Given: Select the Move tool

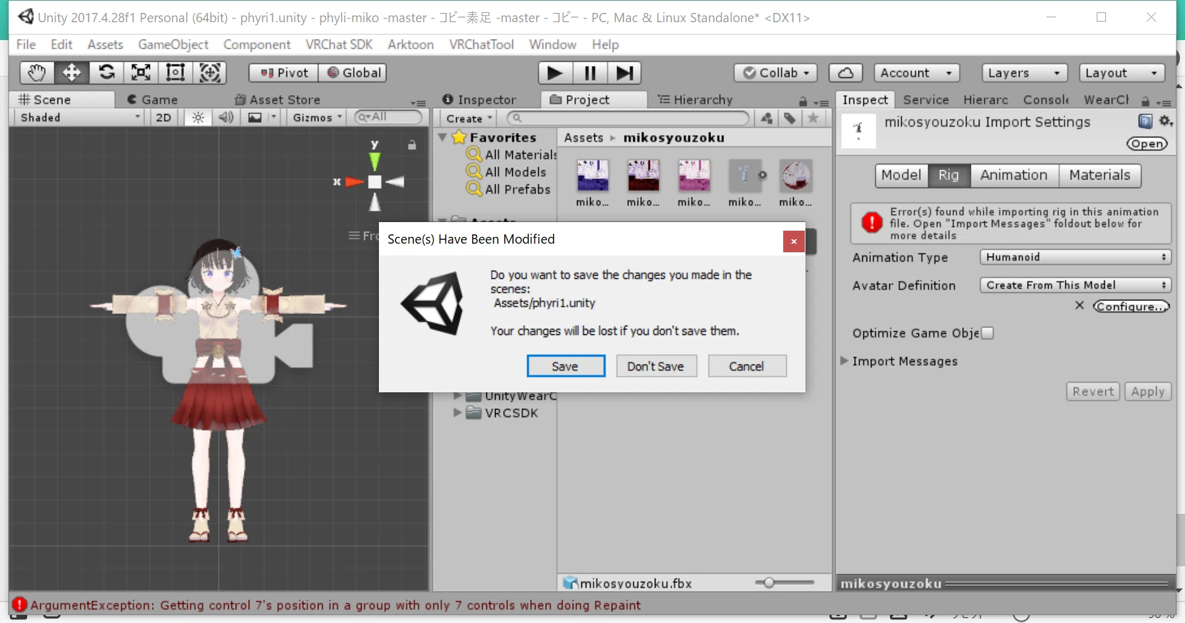Looking at the screenshot, I should coord(72,73).
